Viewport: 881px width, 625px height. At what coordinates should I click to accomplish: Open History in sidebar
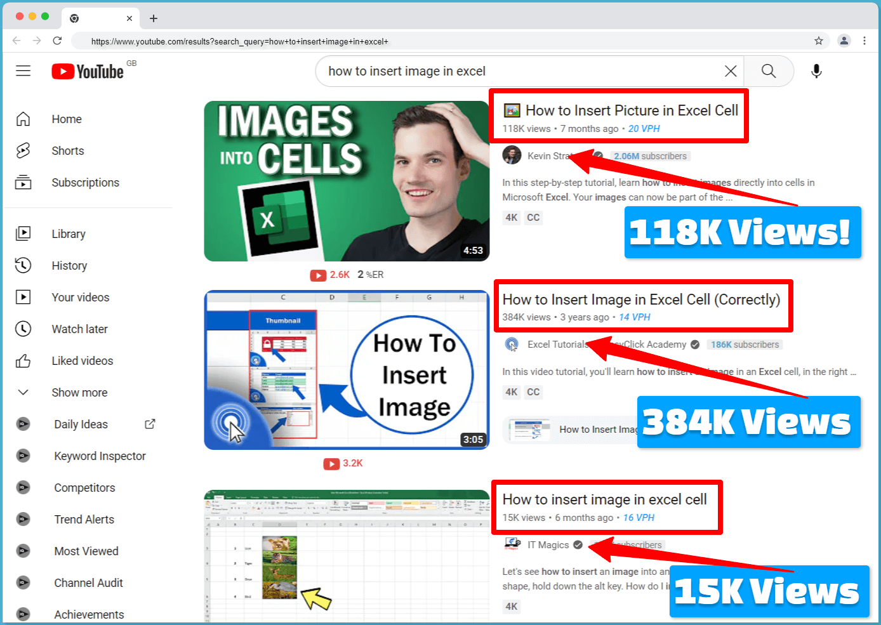[69, 265]
